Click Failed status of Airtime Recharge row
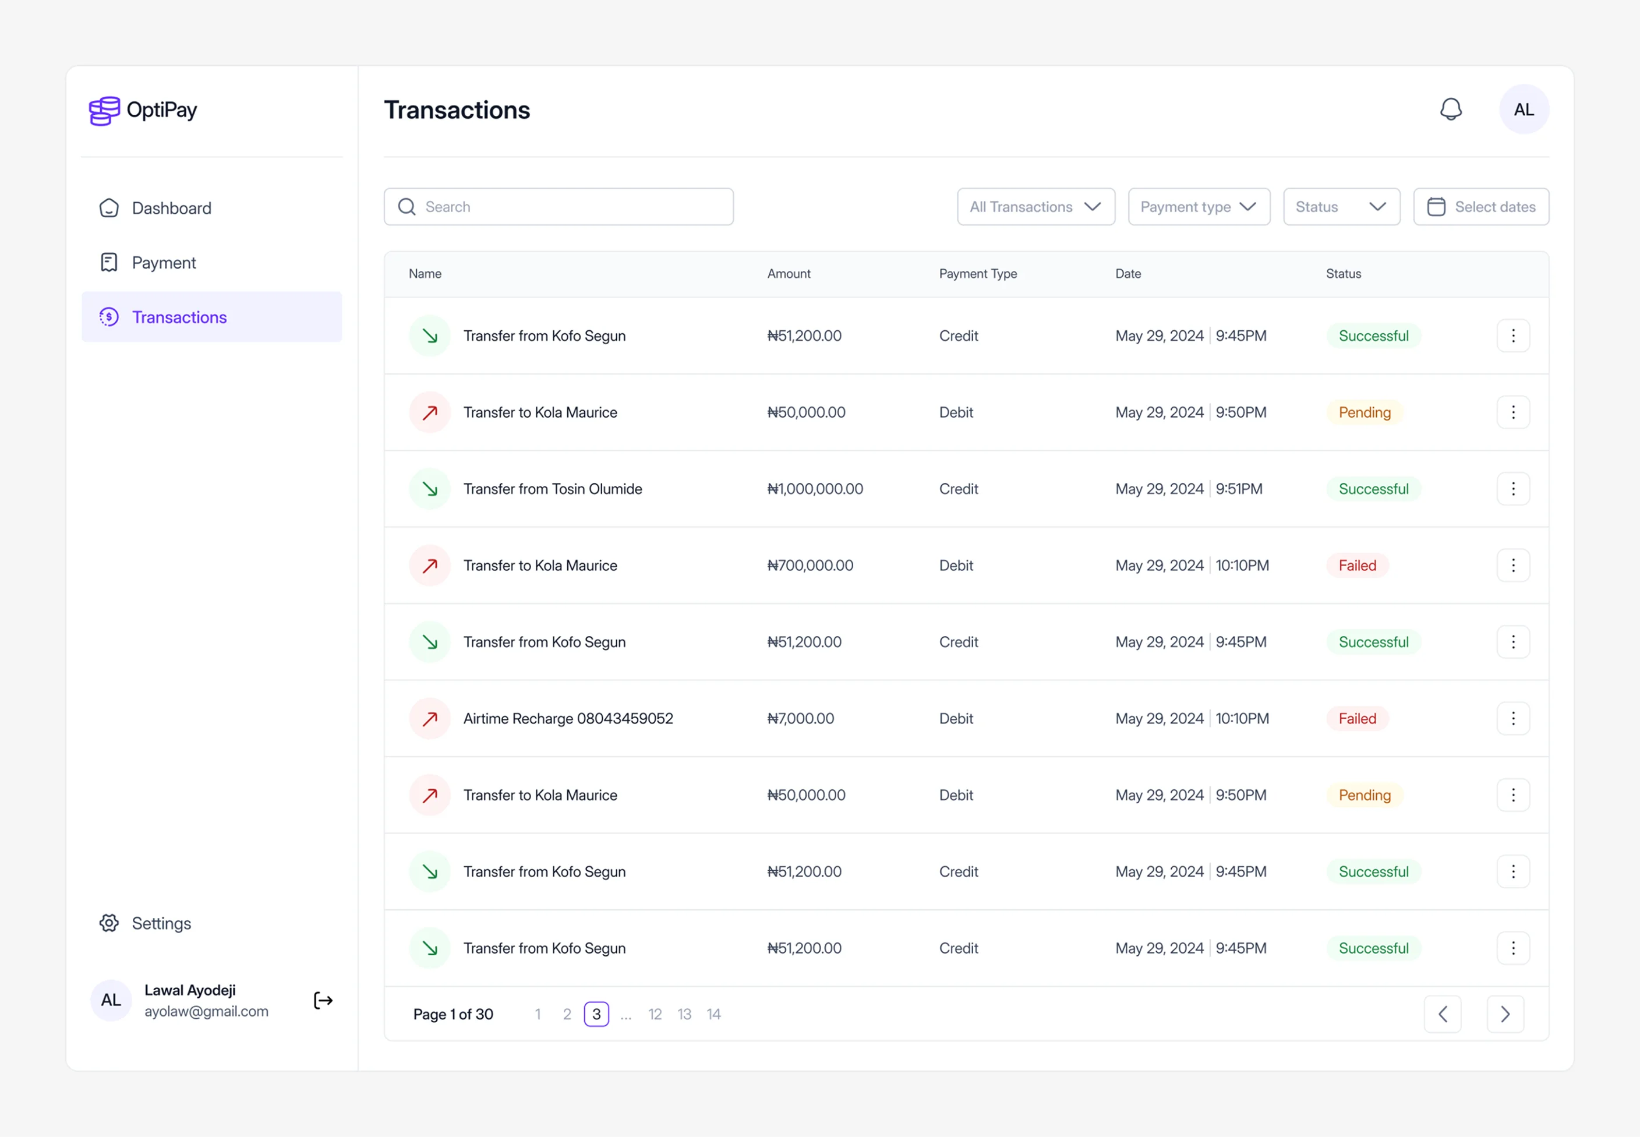Screen dimensions: 1640x1137 1358,719
